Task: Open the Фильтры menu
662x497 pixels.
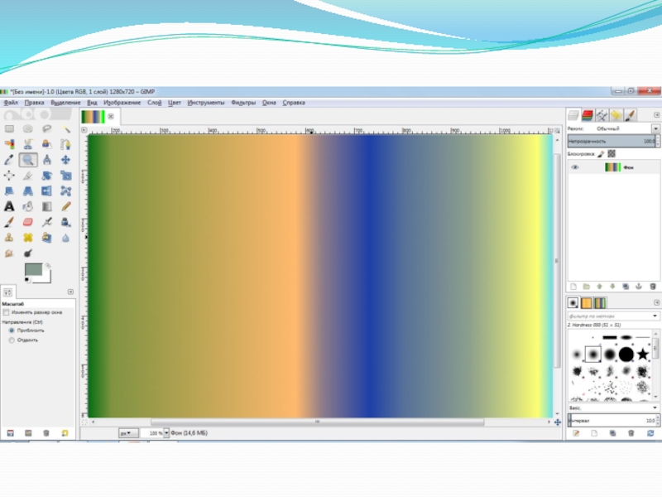Action: (x=243, y=103)
